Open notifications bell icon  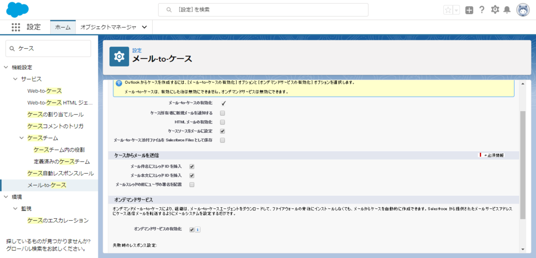click(x=507, y=10)
